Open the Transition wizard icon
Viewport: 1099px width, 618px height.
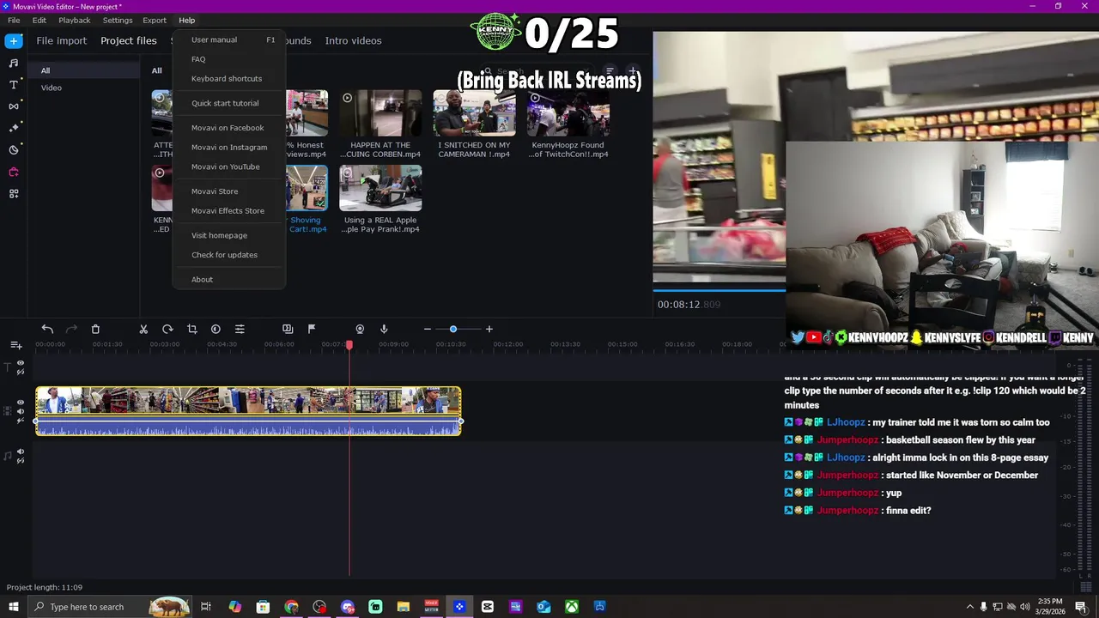tap(288, 329)
